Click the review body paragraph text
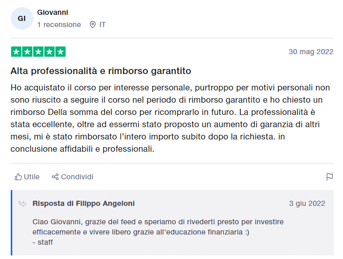The height and width of the screenshot is (259, 343). (171, 118)
